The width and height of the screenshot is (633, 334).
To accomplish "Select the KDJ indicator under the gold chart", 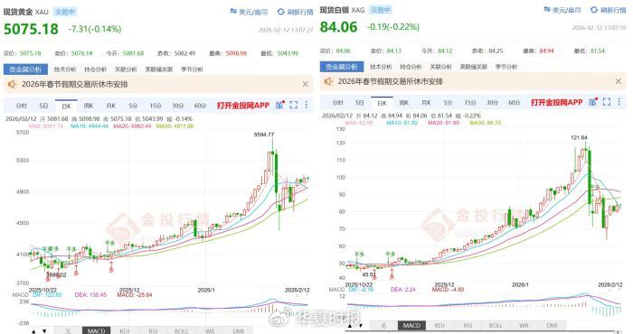I will coord(125,330).
